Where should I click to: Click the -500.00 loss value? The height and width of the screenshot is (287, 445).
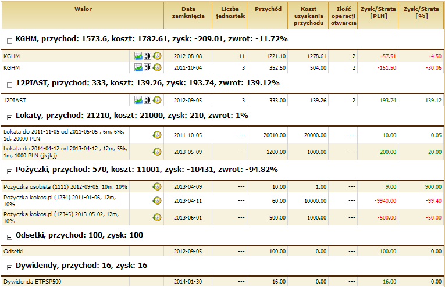386,218
